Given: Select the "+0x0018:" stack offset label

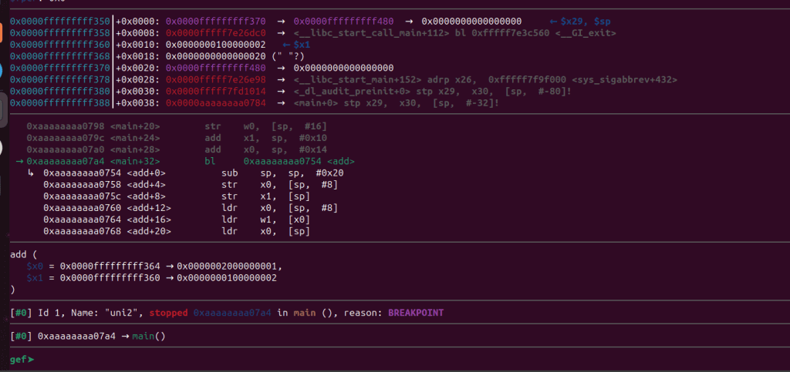Looking at the screenshot, I should tap(139, 56).
